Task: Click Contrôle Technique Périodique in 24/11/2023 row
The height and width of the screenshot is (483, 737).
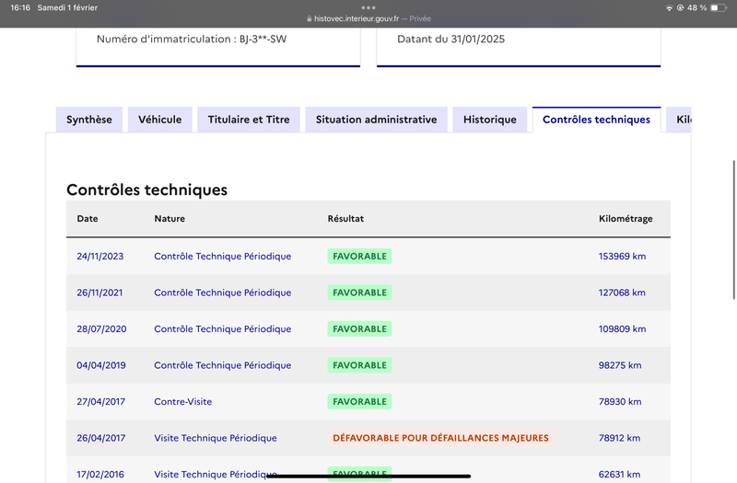Action: coord(223,257)
